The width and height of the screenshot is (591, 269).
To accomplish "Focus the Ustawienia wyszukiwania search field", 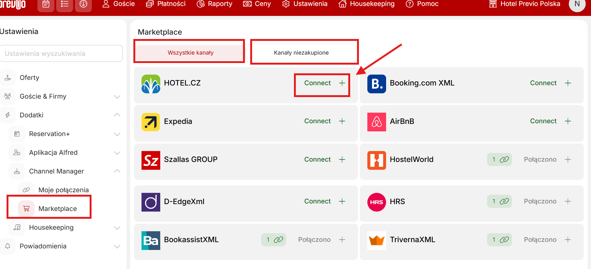I will (x=61, y=53).
